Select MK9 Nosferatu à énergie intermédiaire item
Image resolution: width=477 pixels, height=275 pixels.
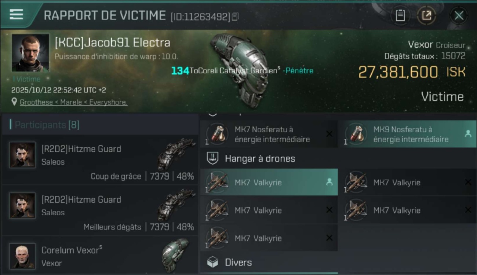point(407,134)
